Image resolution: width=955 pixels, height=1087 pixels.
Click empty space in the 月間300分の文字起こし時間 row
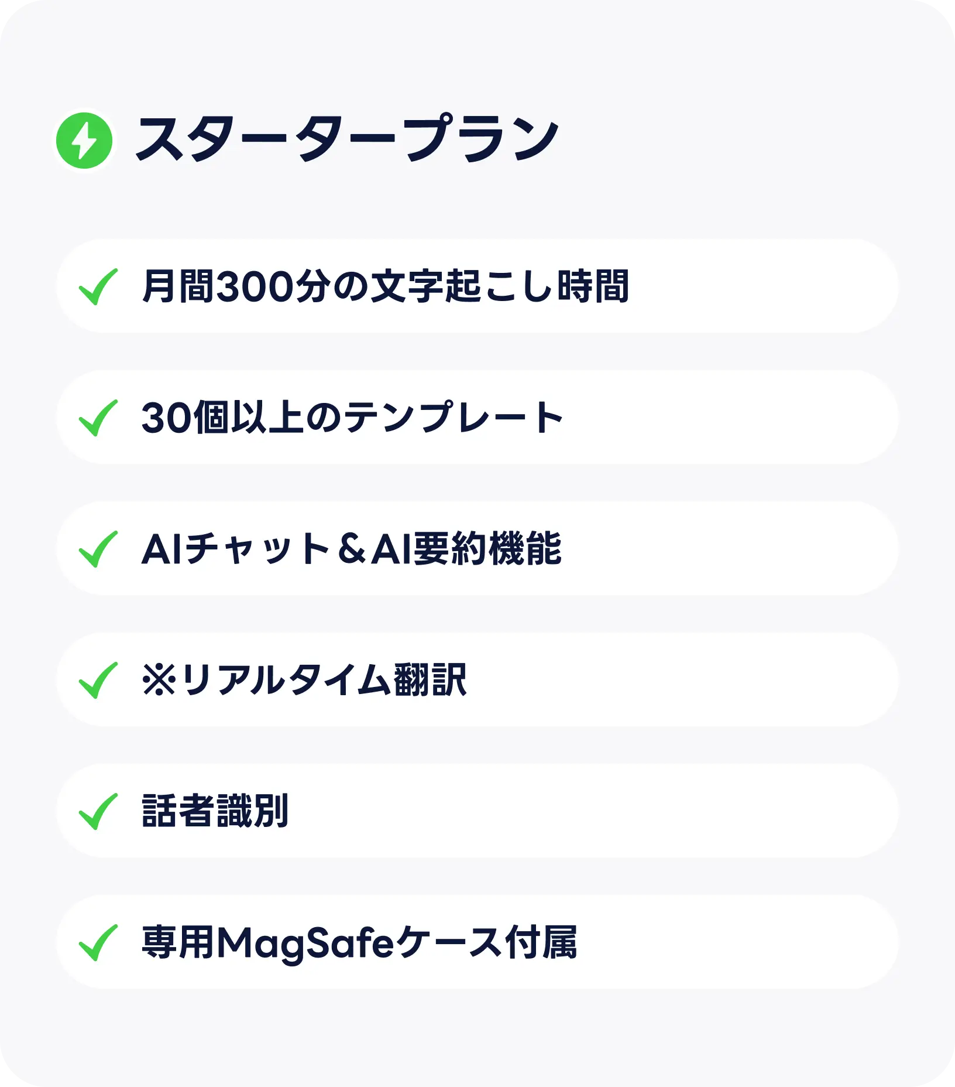point(761,286)
